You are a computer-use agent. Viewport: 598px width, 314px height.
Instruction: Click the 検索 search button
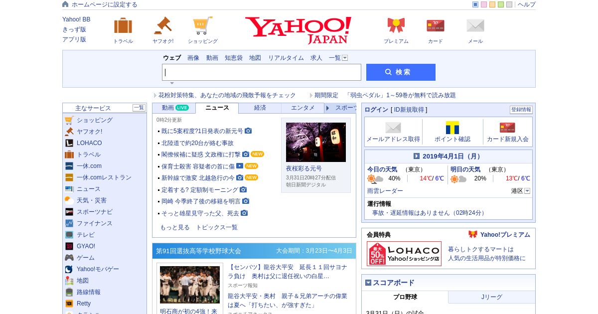[x=401, y=72]
